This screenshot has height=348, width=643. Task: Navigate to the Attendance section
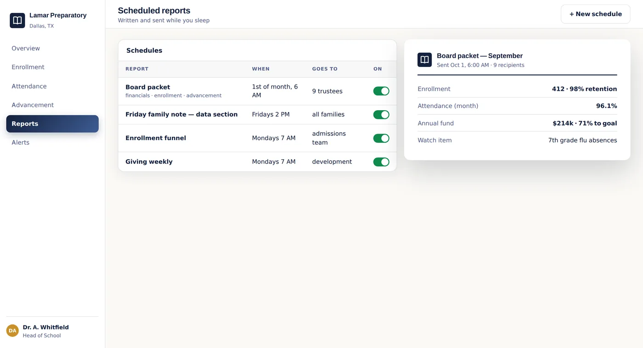coord(52,86)
